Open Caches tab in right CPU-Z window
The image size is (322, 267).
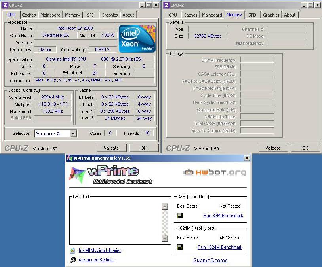tap(191, 15)
